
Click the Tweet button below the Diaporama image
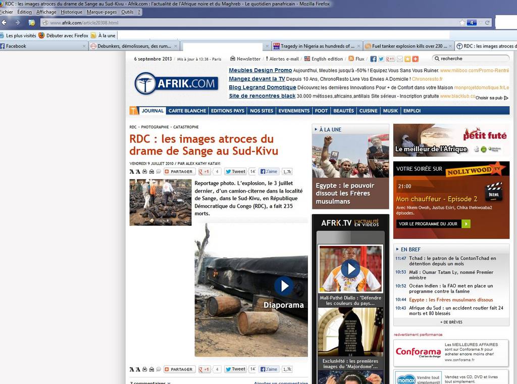235,369
